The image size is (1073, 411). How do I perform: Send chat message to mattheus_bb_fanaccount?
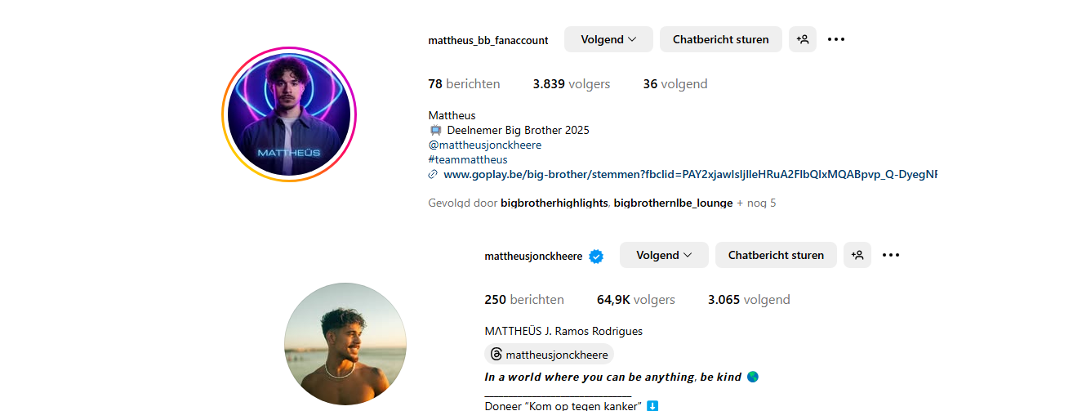[721, 39]
